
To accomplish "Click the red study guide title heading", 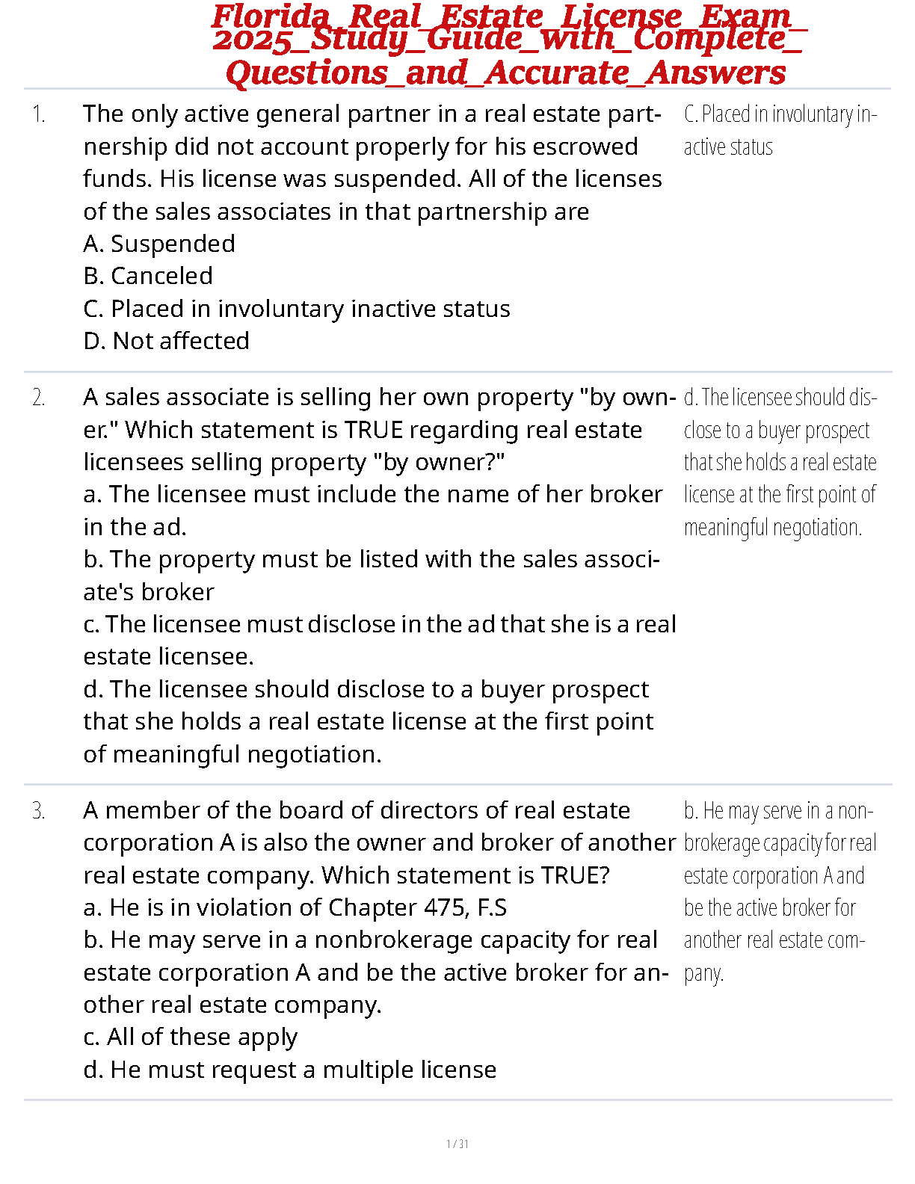I will click(508, 45).
